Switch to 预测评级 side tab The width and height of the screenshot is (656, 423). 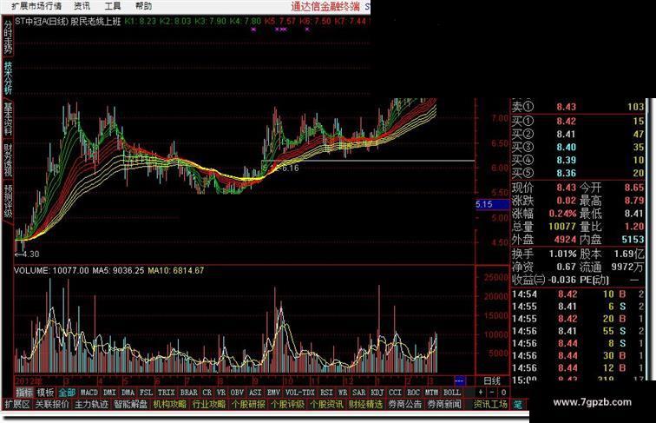point(8,201)
